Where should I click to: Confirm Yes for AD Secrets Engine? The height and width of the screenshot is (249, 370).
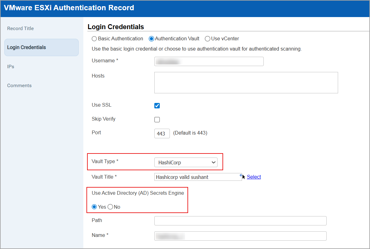click(94, 207)
